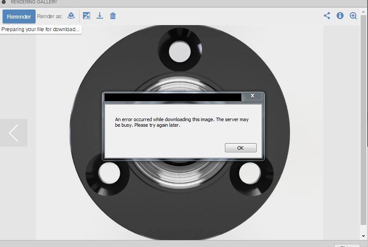
Task: Close the download error dialog
Action: pyautogui.click(x=252, y=96)
